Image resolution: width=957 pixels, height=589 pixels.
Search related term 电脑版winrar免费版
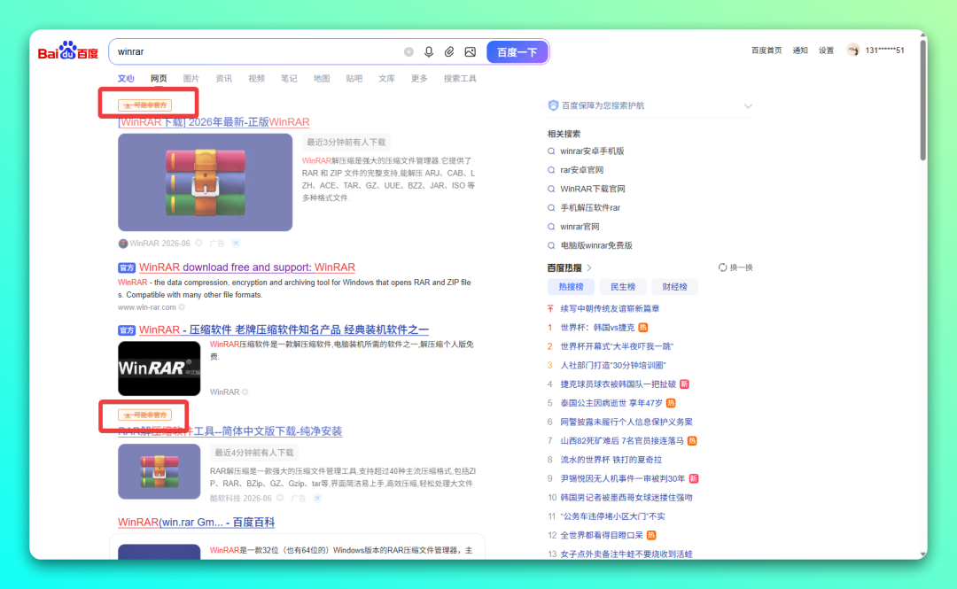[596, 245]
